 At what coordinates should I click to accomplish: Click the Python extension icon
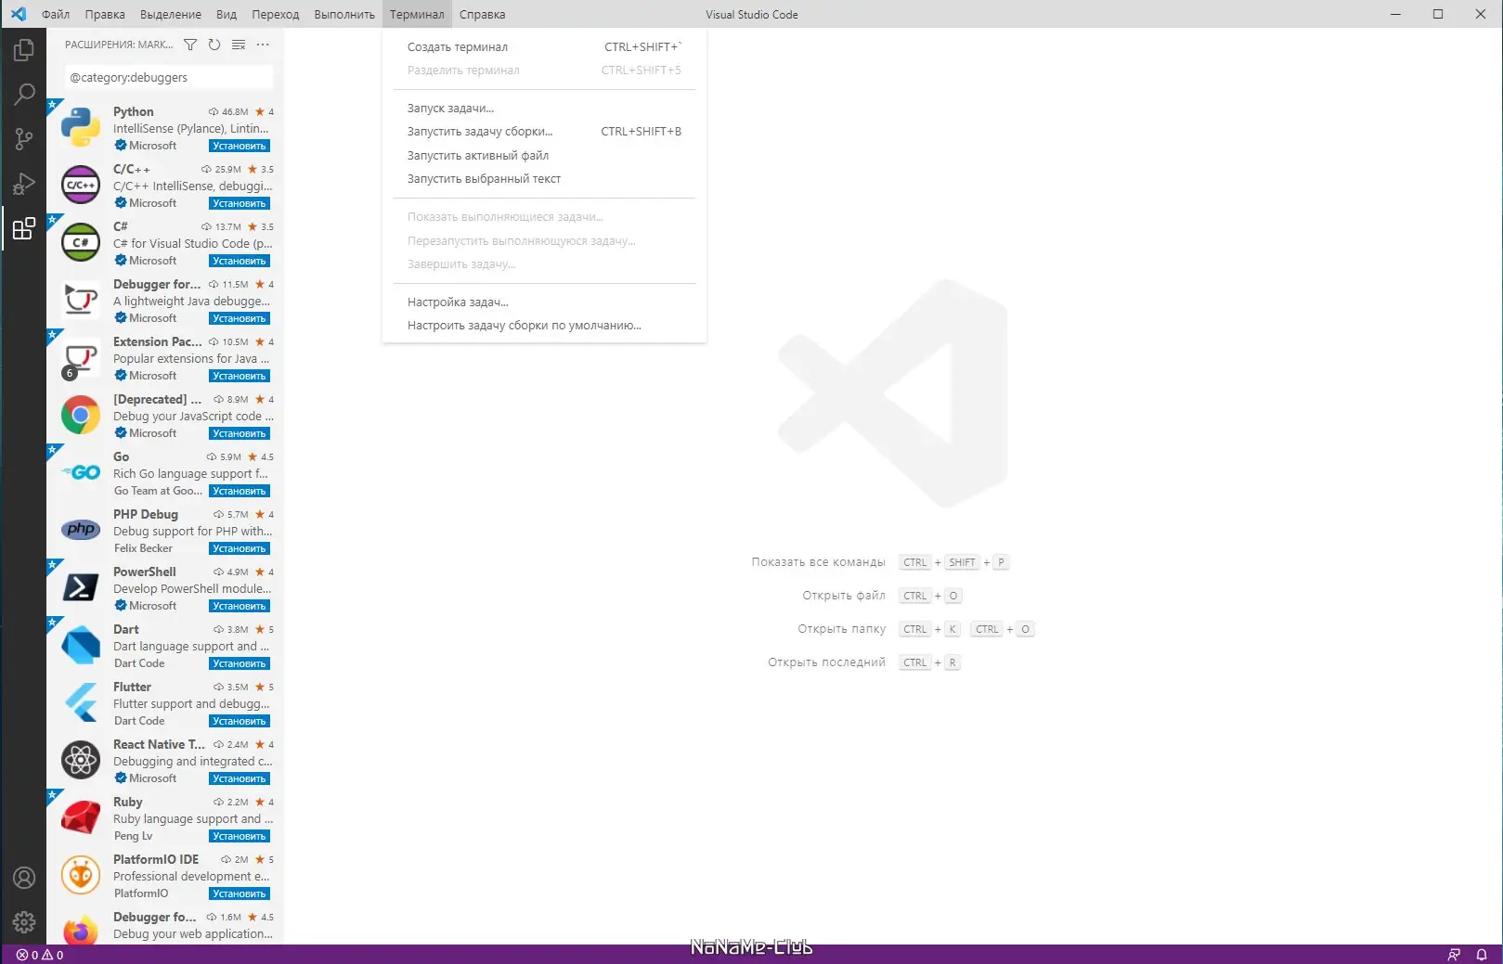click(x=81, y=128)
